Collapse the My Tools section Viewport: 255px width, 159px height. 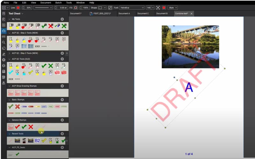[x=10, y=19]
